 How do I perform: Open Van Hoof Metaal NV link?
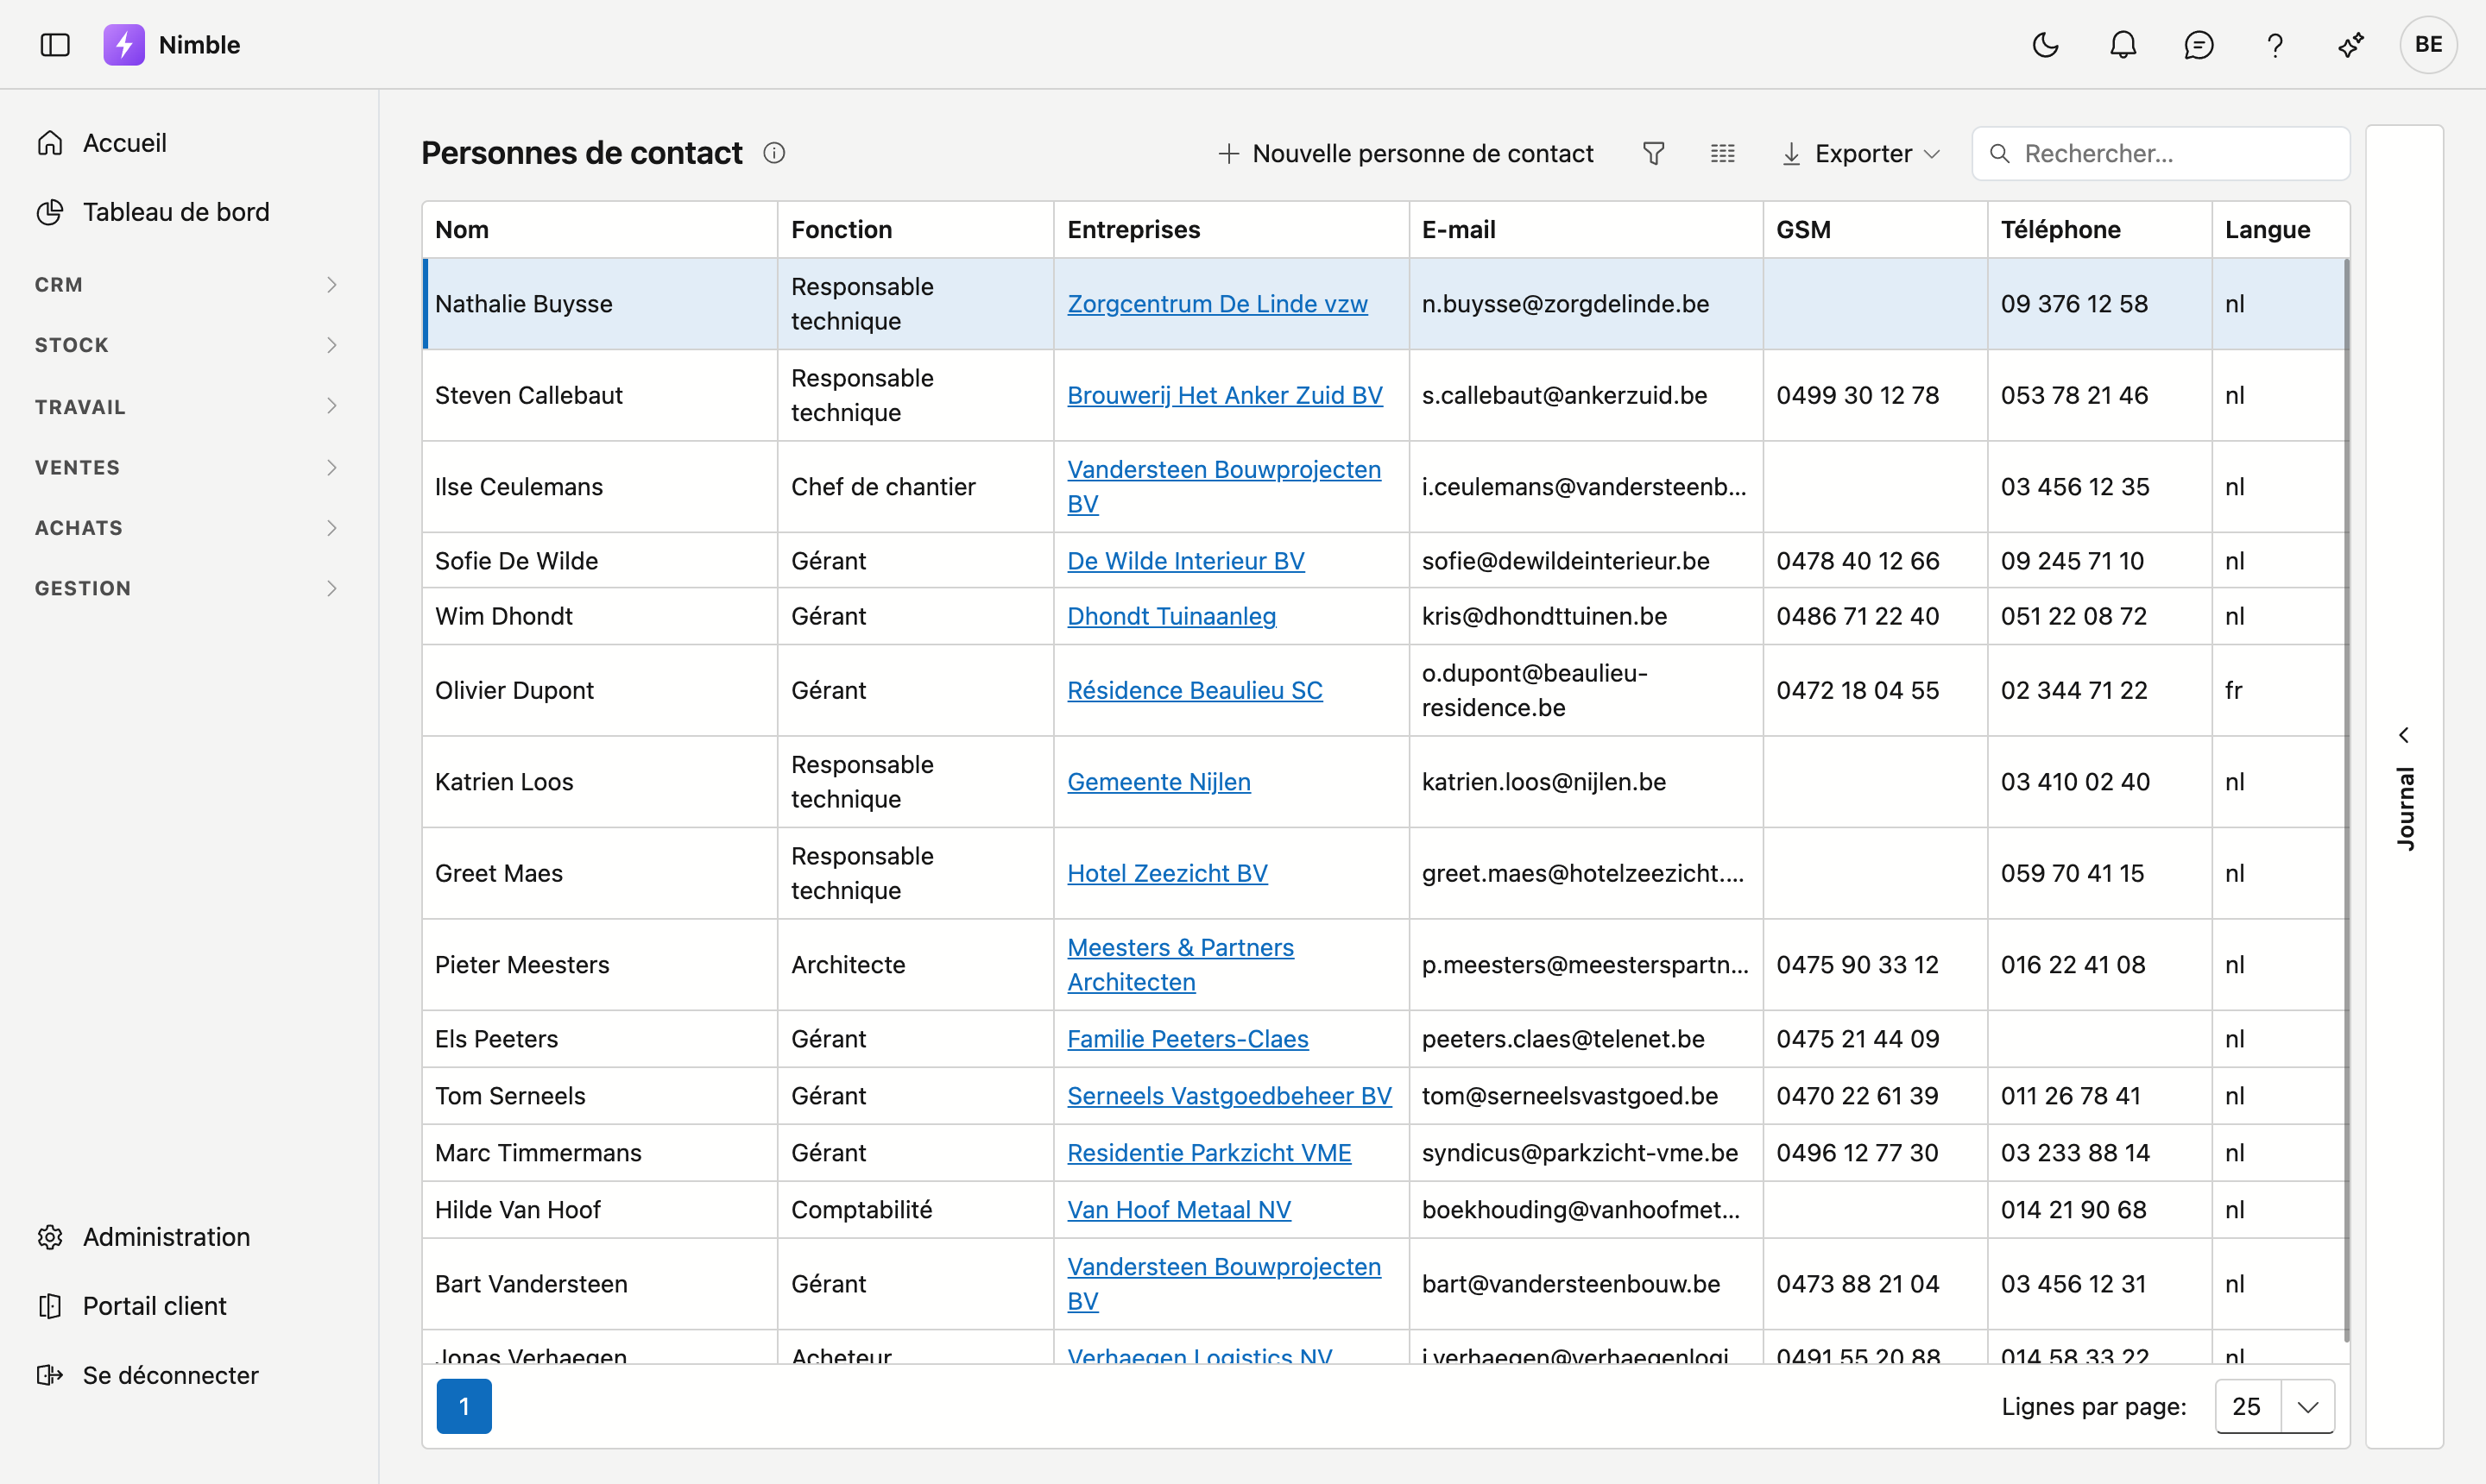pos(1178,1210)
